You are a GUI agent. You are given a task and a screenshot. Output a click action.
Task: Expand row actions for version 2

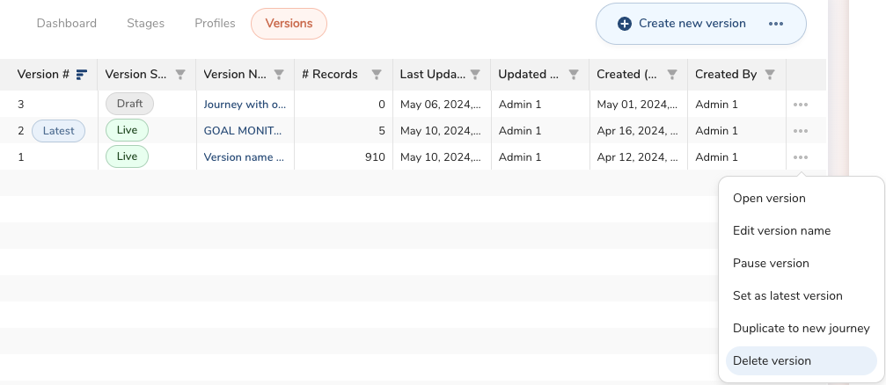pyautogui.click(x=800, y=131)
